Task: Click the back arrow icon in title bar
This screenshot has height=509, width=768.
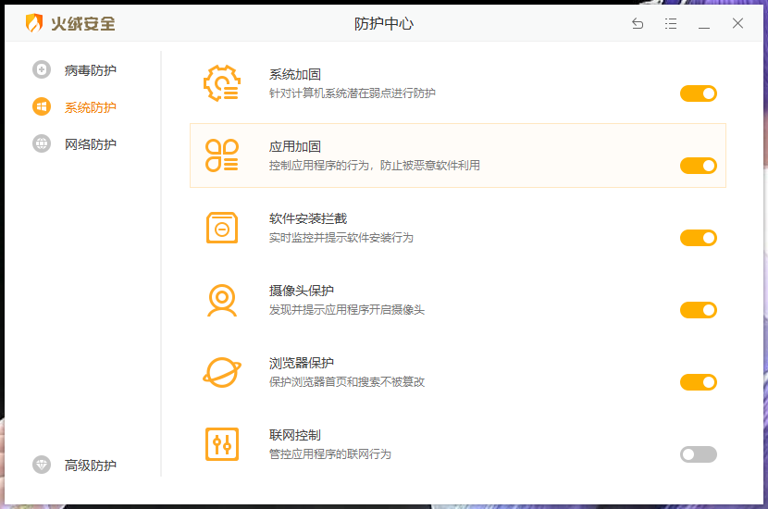Action: tap(638, 23)
